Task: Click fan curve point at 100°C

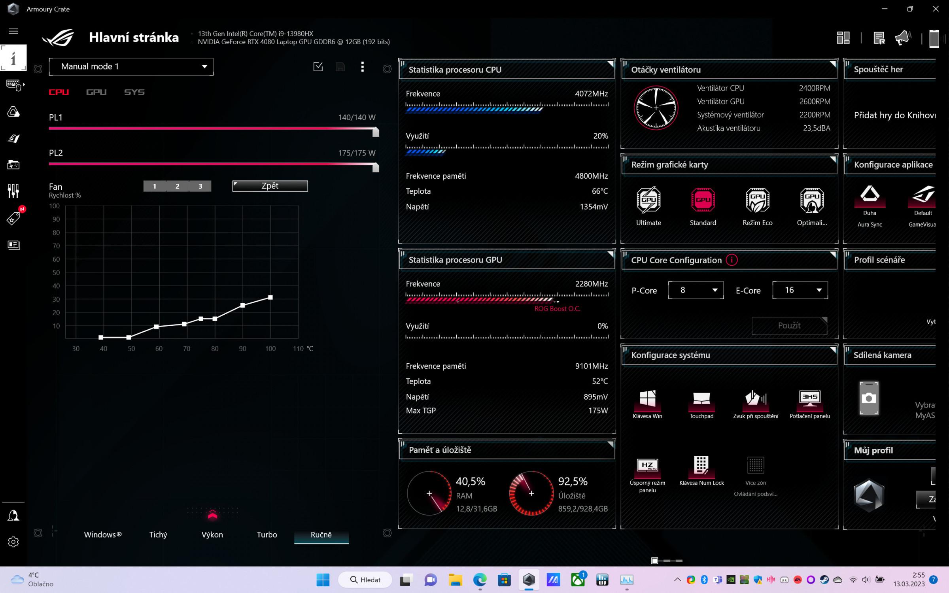Action: [270, 297]
